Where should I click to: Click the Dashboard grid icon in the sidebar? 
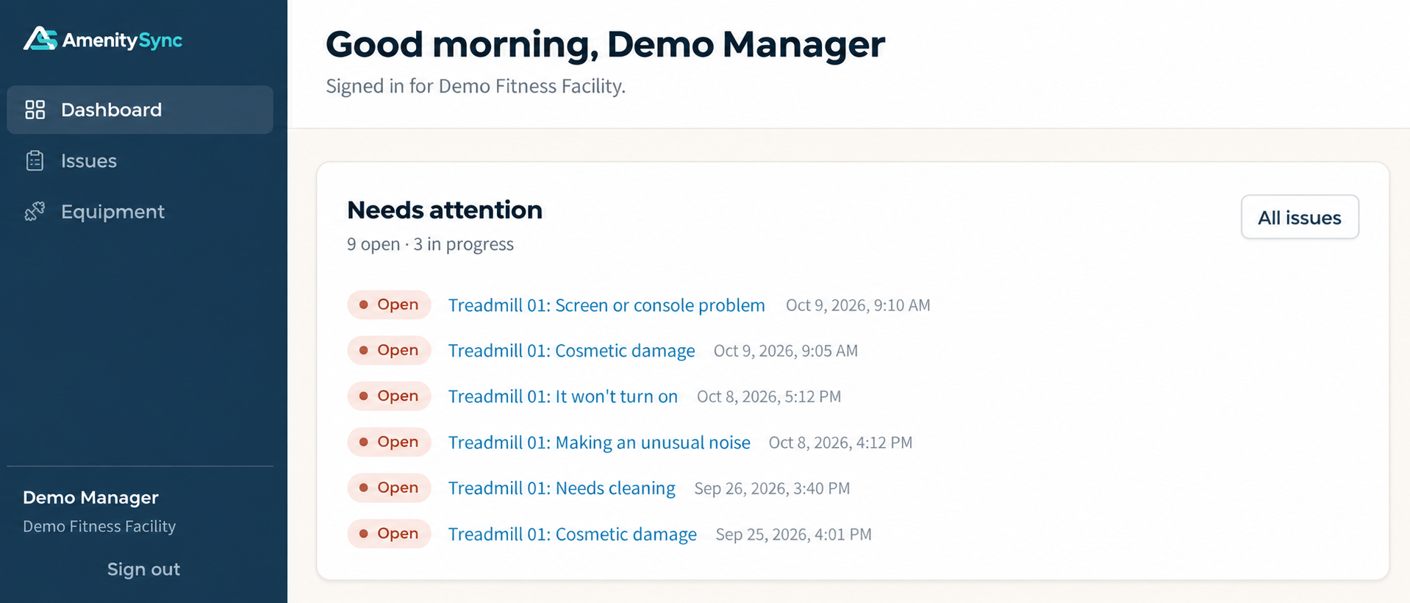[35, 110]
